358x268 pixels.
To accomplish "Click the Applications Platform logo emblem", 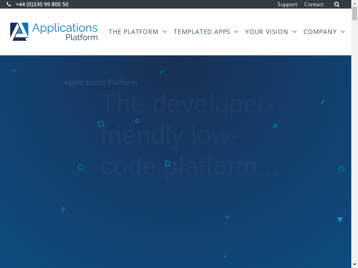I will point(19,32).
